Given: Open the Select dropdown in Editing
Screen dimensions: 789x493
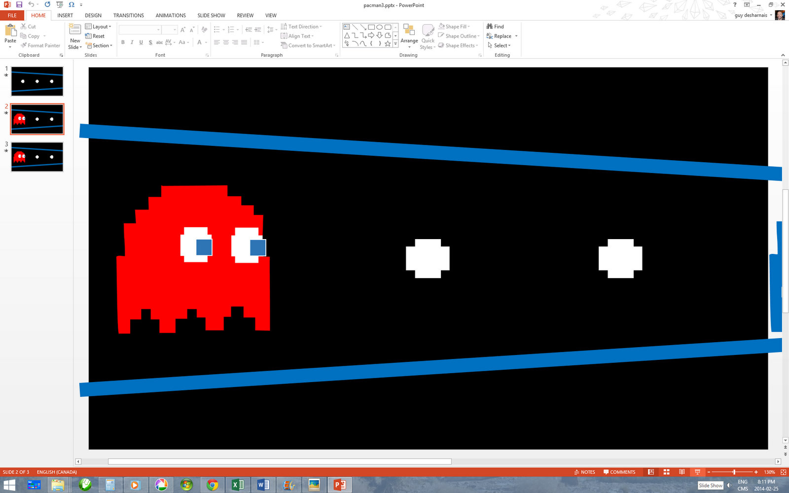Looking at the screenshot, I should pyautogui.click(x=499, y=45).
